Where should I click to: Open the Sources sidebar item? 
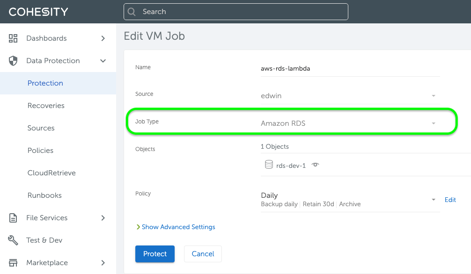[41, 128]
